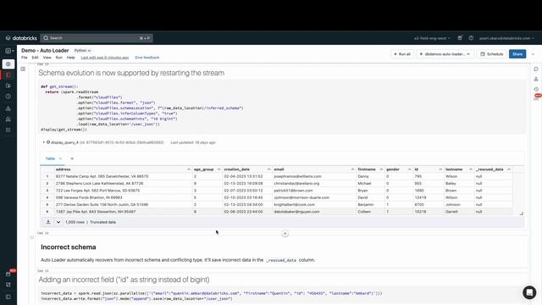Image resolution: width=542 pixels, height=305 pixels.
Task: Open the File menu
Action: coord(25,58)
